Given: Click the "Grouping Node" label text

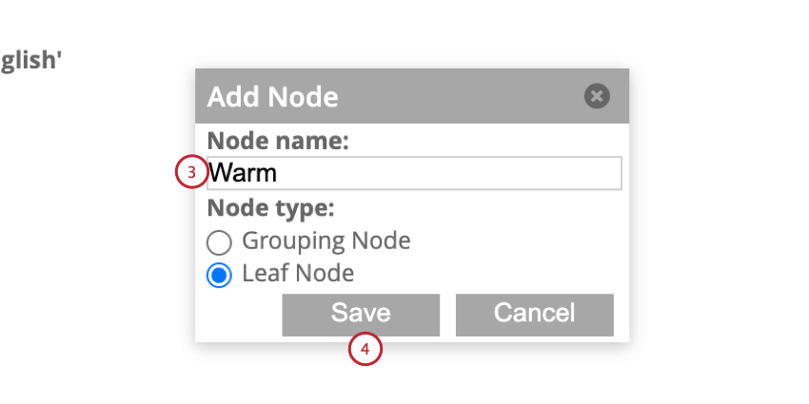Looking at the screenshot, I should tap(326, 241).
